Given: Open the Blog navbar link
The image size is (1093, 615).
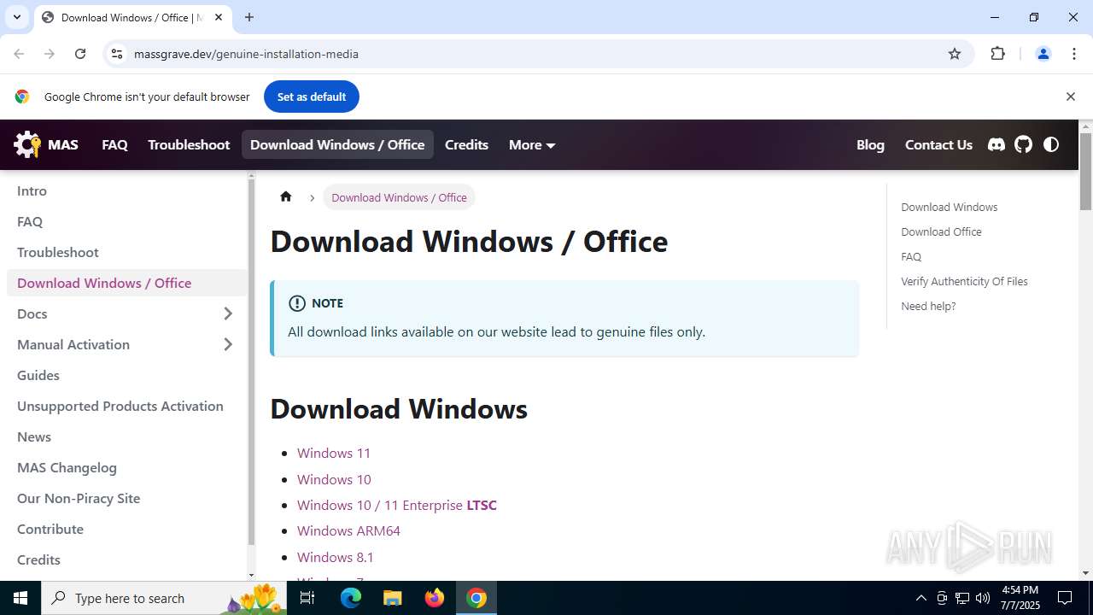Looking at the screenshot, I should 870,144.
